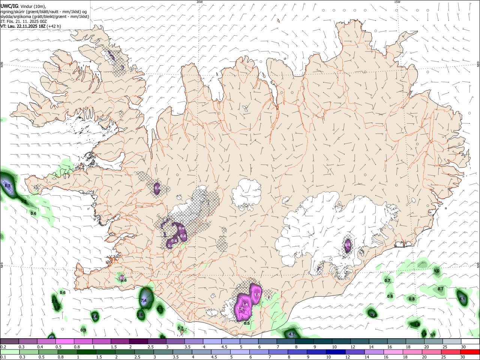Click bright red swatch labeled 30 in rain legend
The height and width of the screenshot is (360, 480).
[469, 352]
